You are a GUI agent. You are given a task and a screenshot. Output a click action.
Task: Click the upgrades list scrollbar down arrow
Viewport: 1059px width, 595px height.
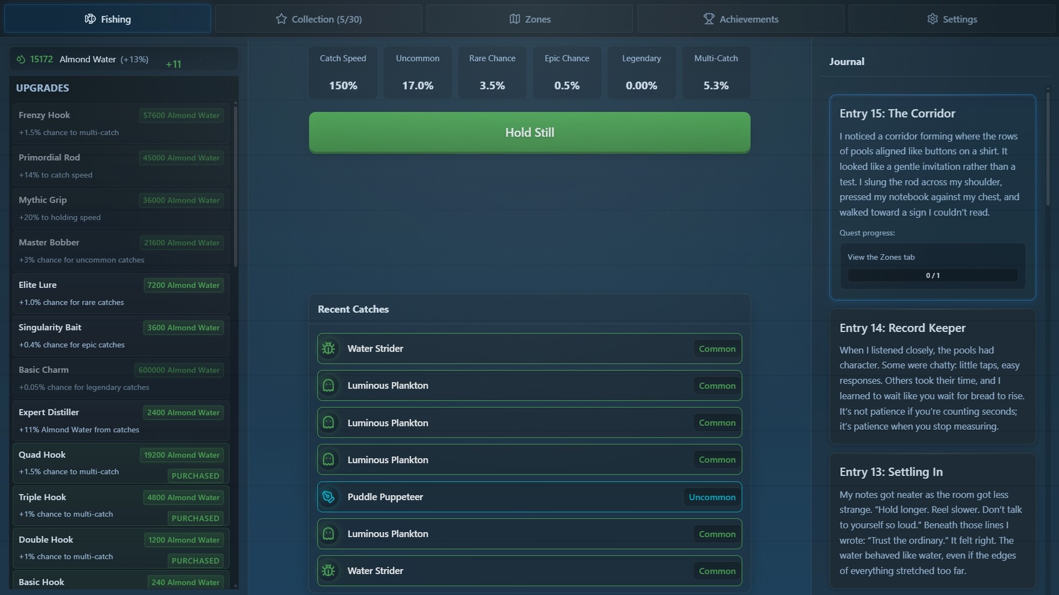tap(236, 586)
